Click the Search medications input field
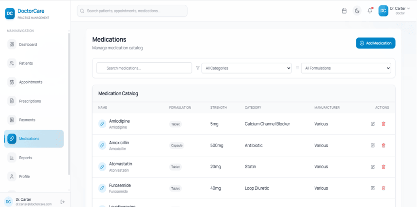This screenshot has width=417, height=207. point(144,68)
